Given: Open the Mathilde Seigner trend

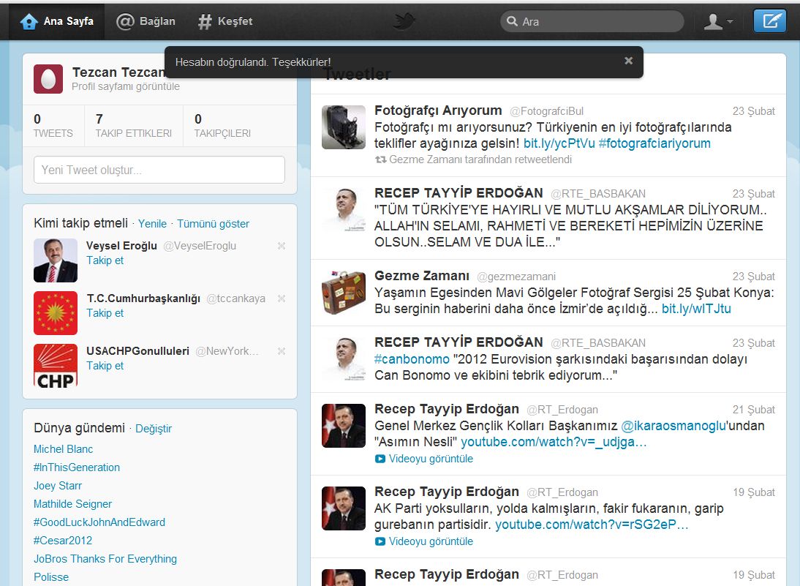Looking at the screenshot, I should [72, 504].
